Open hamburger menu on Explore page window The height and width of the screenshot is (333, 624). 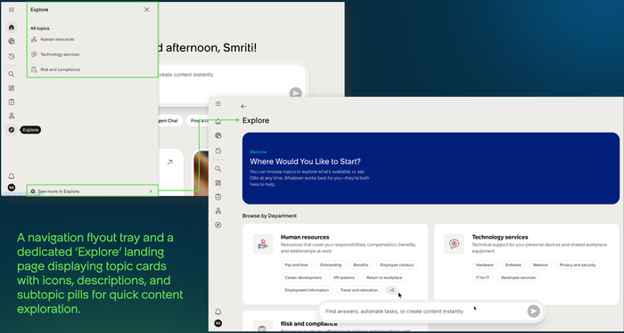coord(218,103)
